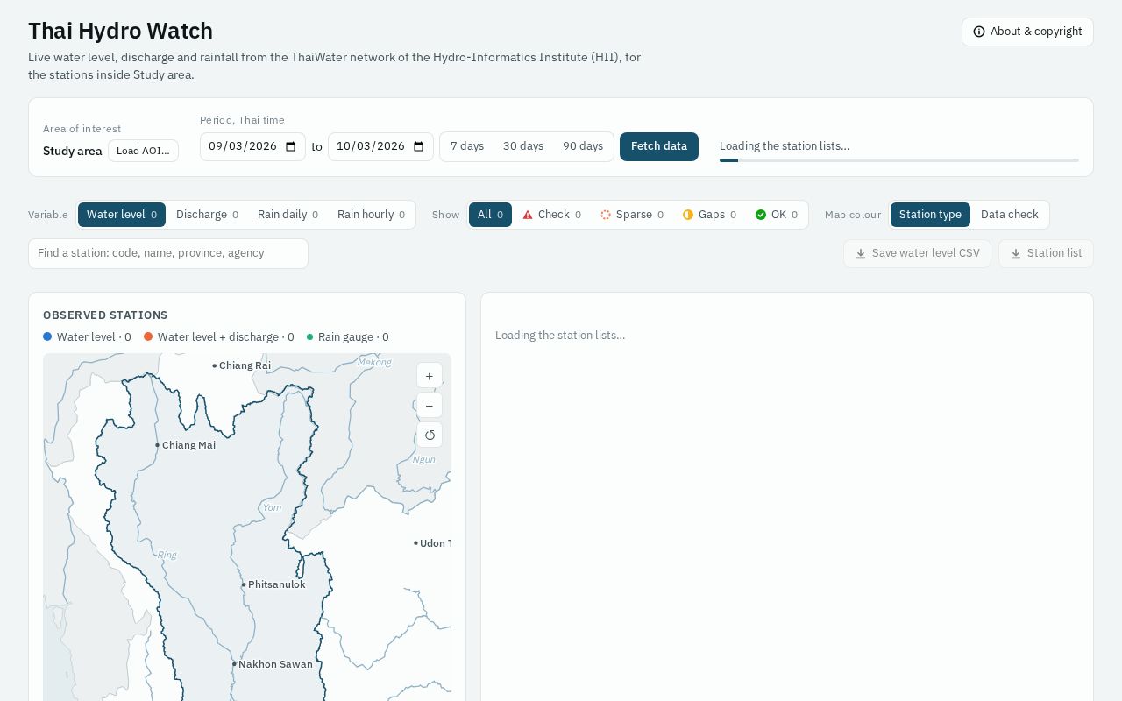Switch variable to Discharge
Viewport: 1122px width, 701px height.
[x=207, y=215]
